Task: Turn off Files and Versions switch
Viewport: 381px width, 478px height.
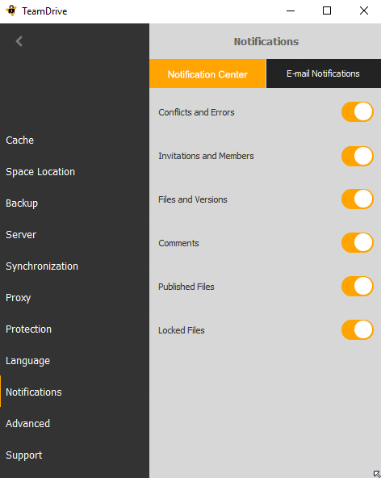Action: pyautogui.click(x=358, y=199)
